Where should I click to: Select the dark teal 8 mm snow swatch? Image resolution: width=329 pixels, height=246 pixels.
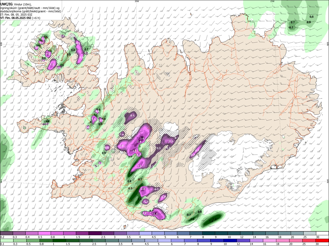coord(208,233)
